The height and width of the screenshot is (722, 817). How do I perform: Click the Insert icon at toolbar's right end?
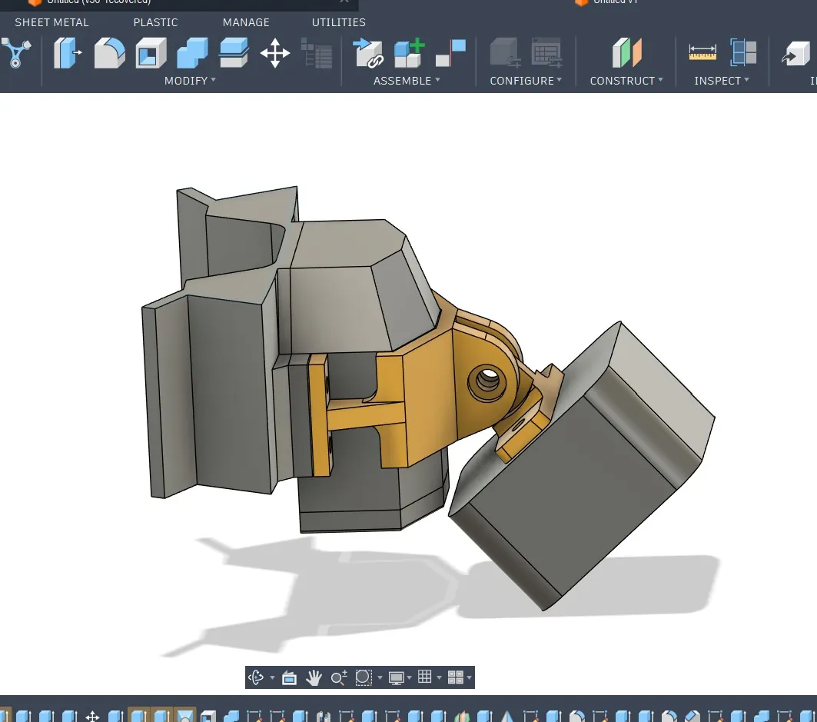(x=797, y=53)
